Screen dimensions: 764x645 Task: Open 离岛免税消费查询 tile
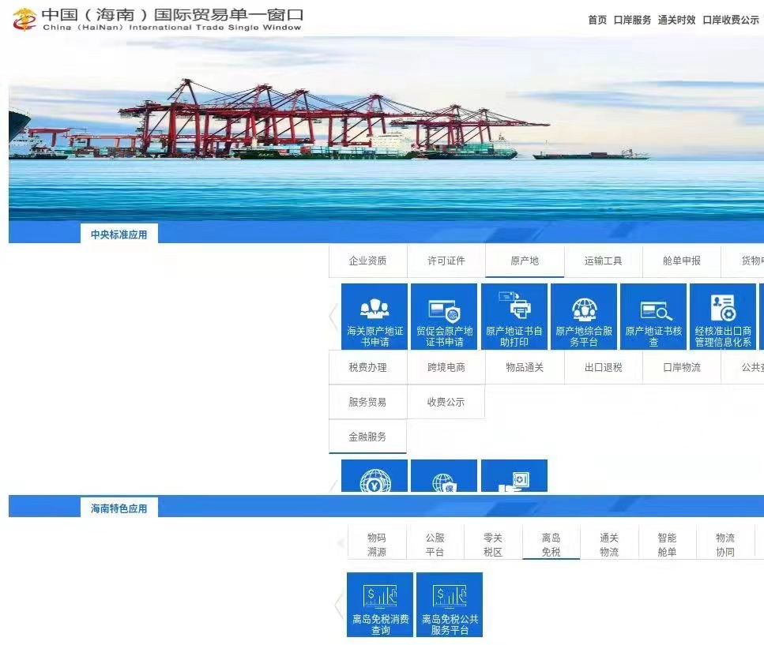[380, 605]
